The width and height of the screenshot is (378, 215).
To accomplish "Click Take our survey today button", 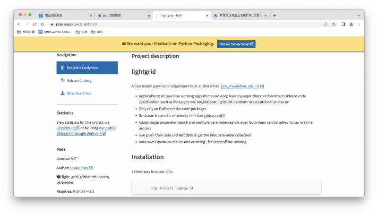I will [236, 44].
